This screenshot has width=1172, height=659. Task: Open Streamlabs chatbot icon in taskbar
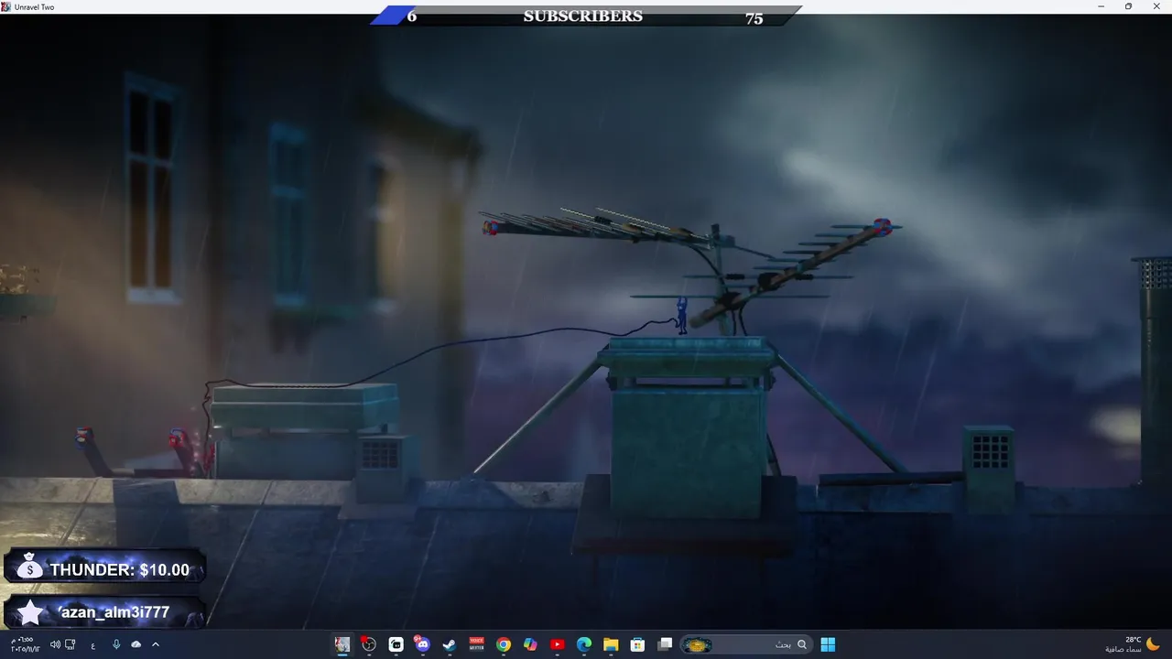(x=396, y=644)
